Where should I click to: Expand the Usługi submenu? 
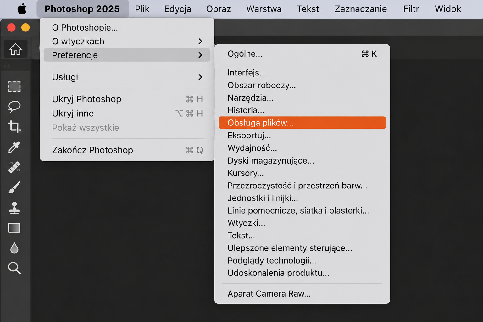click(127, 77)
